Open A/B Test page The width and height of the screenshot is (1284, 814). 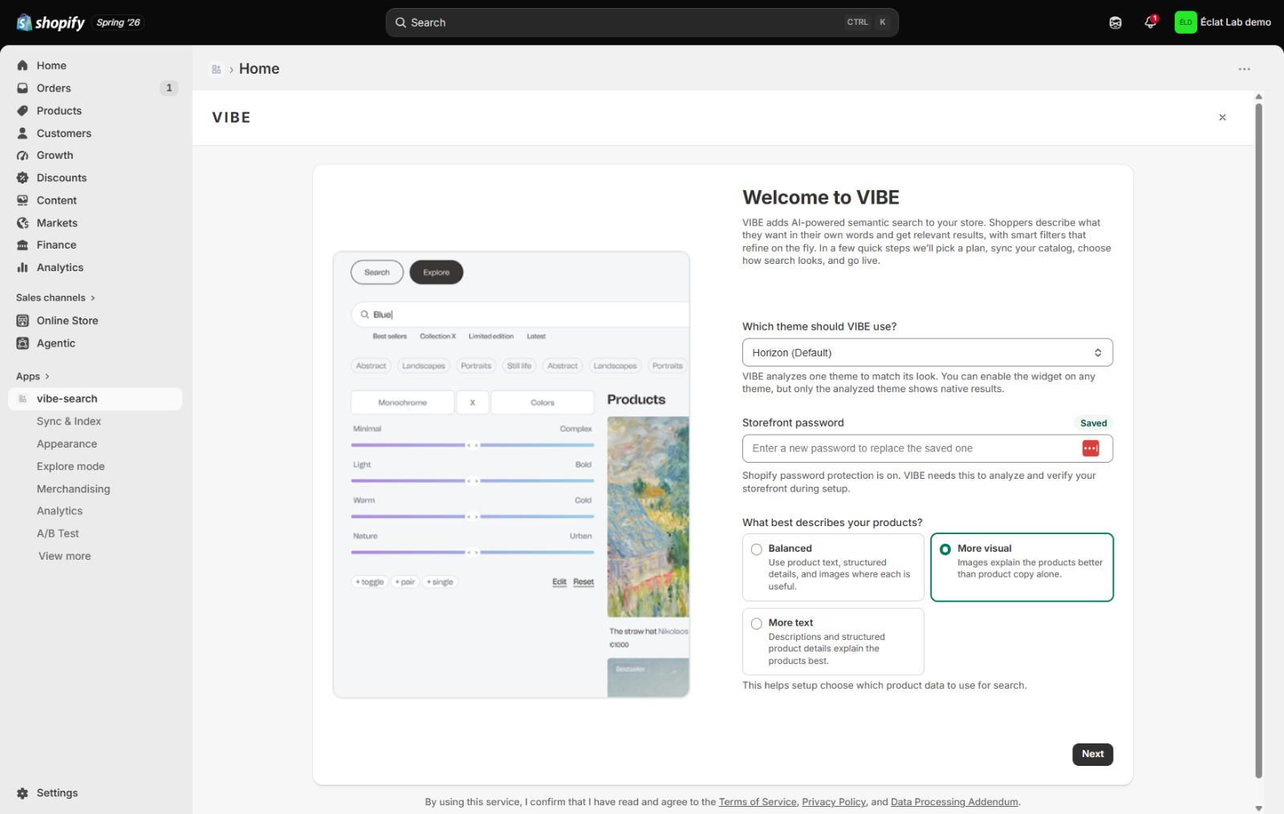coord(58,533)
